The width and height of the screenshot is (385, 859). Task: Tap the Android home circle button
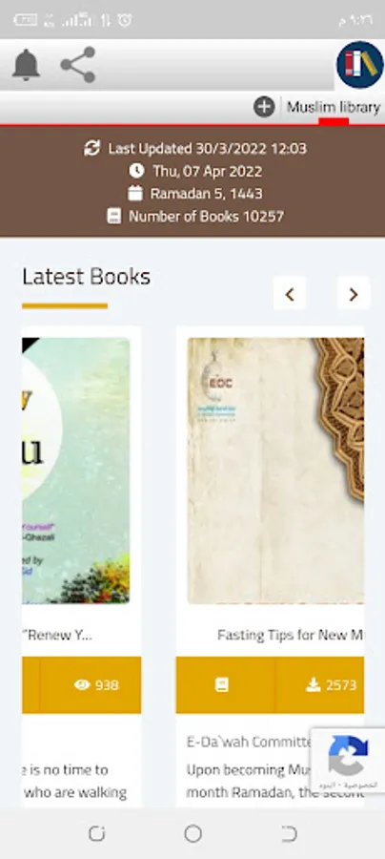[x=192, y=834]
